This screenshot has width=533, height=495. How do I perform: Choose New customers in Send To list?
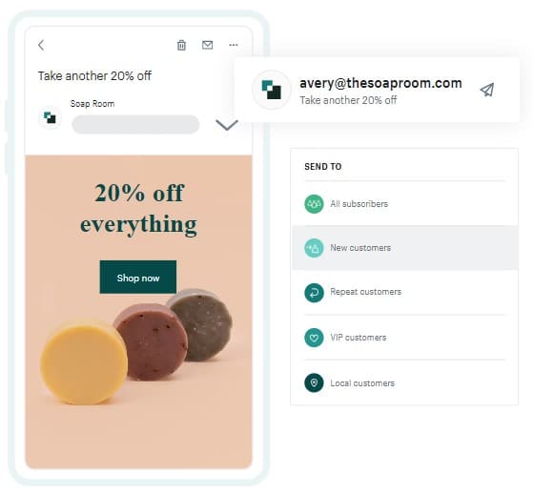[x=405, y=248]
